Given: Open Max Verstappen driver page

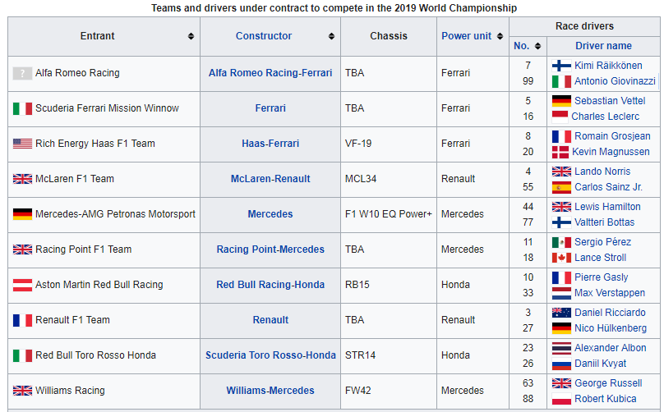Looking at the screenshot, I should coord(610,293).
